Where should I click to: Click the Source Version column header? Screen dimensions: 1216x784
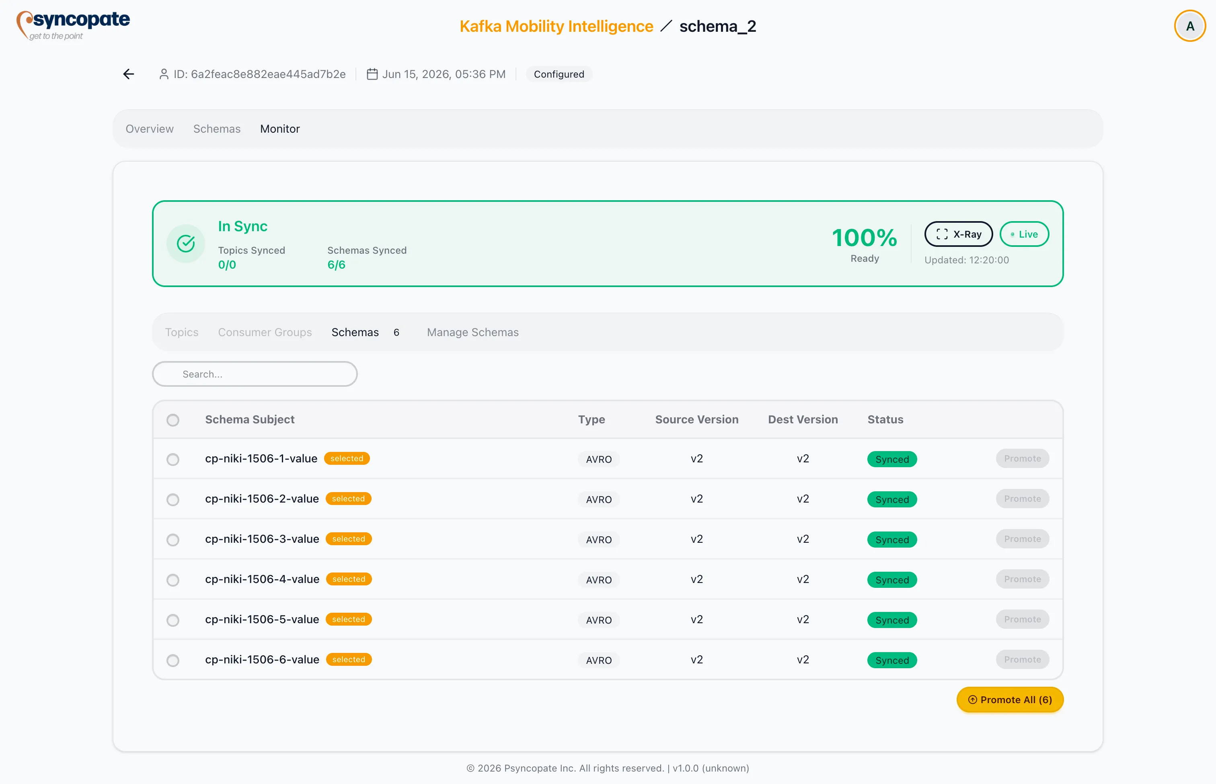pos(696,419)
